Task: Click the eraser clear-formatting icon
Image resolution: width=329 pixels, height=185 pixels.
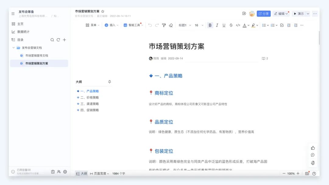Action: tap(171, 25)
